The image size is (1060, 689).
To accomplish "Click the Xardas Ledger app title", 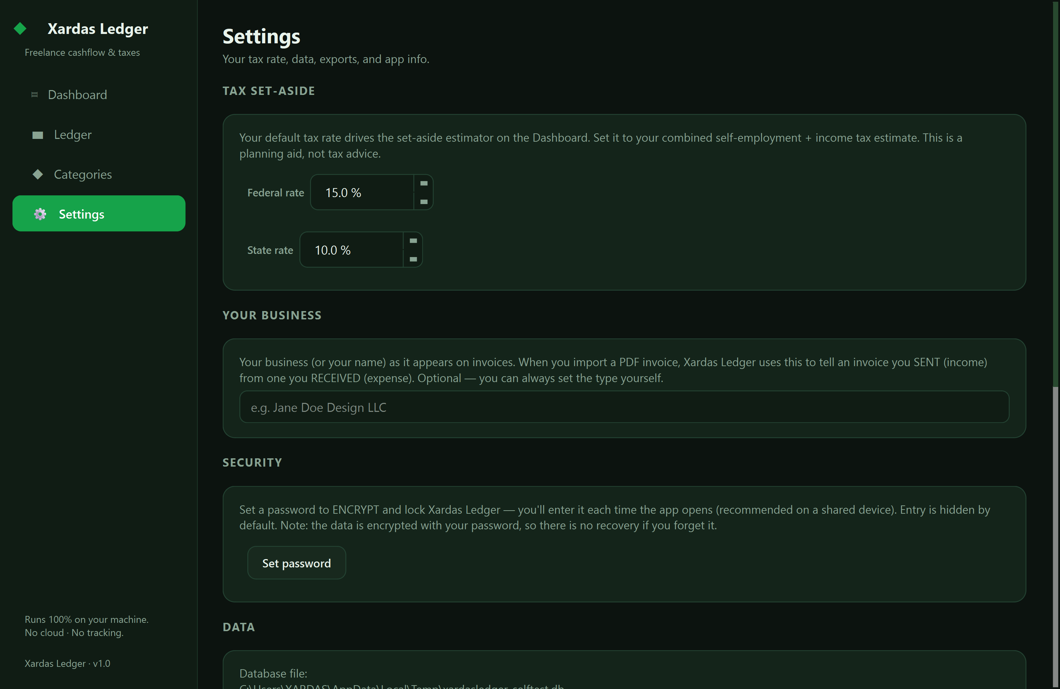I will click(x=98, y=28).
